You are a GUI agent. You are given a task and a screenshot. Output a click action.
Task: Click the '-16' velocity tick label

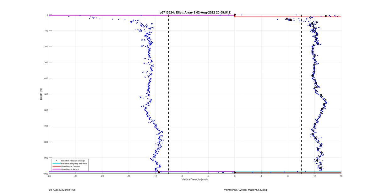[x=129, y=176]
